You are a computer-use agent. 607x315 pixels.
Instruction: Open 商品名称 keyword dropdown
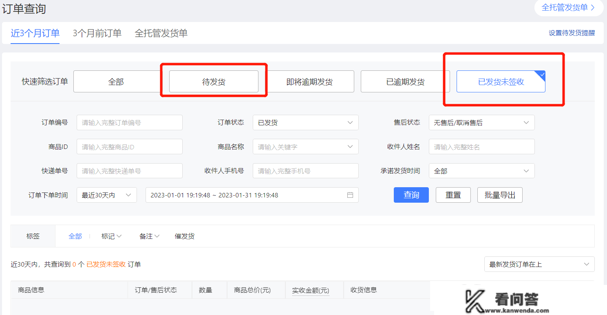[x=306, y=147]
